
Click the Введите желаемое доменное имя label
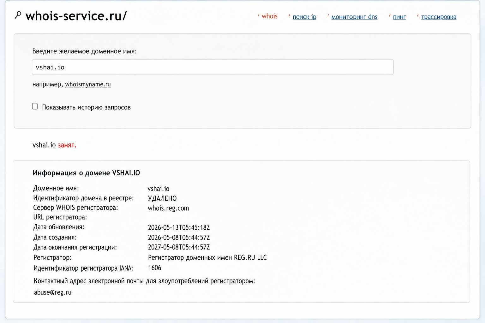click(85, 51)
